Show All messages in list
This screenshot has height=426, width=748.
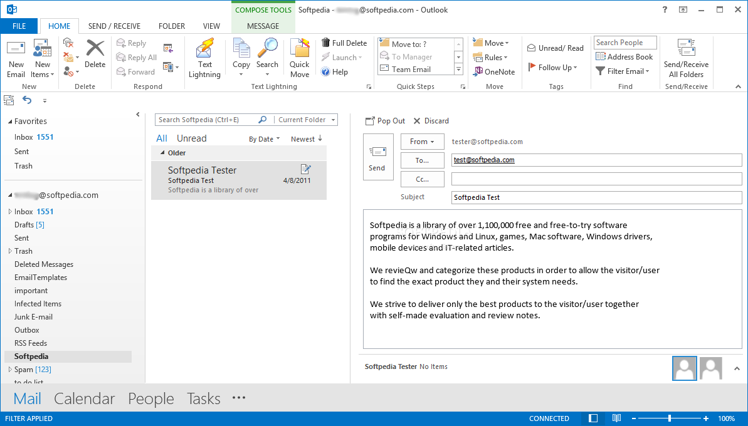pos(162,138)
